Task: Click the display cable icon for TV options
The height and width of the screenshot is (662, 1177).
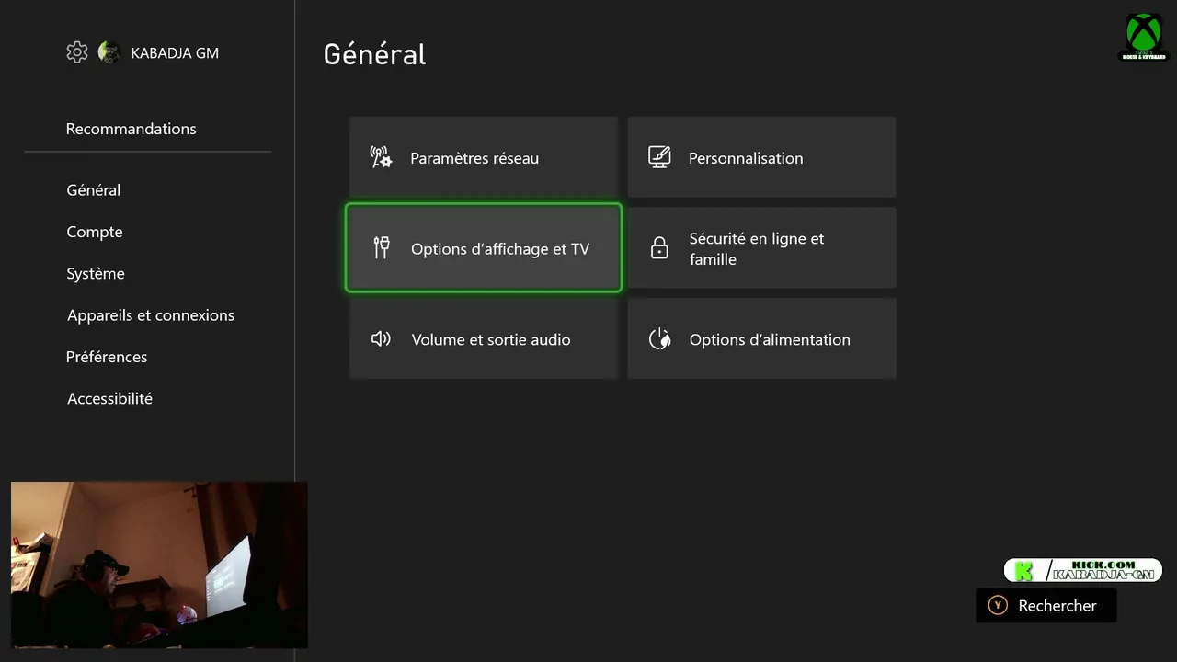Action: click(382, 247)
